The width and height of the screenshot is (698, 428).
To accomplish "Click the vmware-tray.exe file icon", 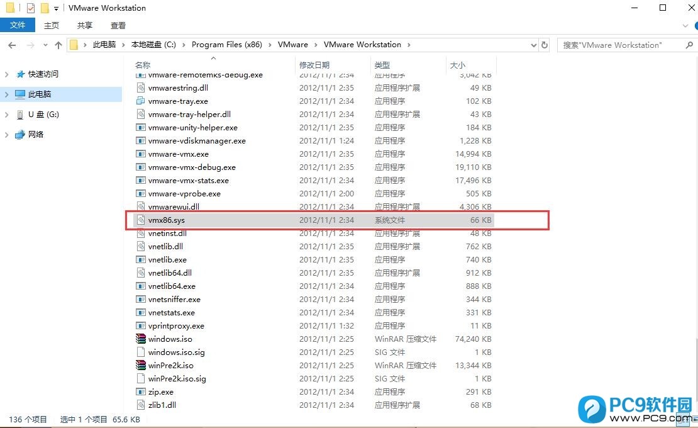I will coord(141,101).
